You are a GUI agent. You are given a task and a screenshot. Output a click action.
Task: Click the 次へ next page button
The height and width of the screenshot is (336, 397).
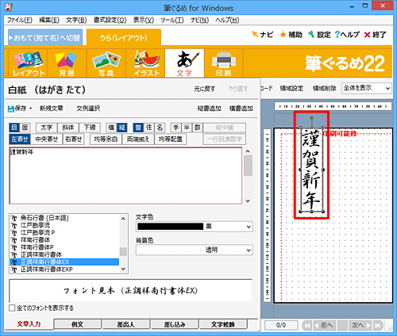pos(361,325)
